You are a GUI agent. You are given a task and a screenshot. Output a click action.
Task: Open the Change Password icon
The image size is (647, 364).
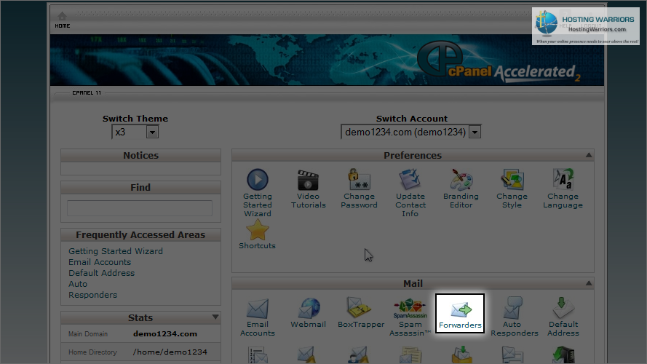tap(359, 180)
